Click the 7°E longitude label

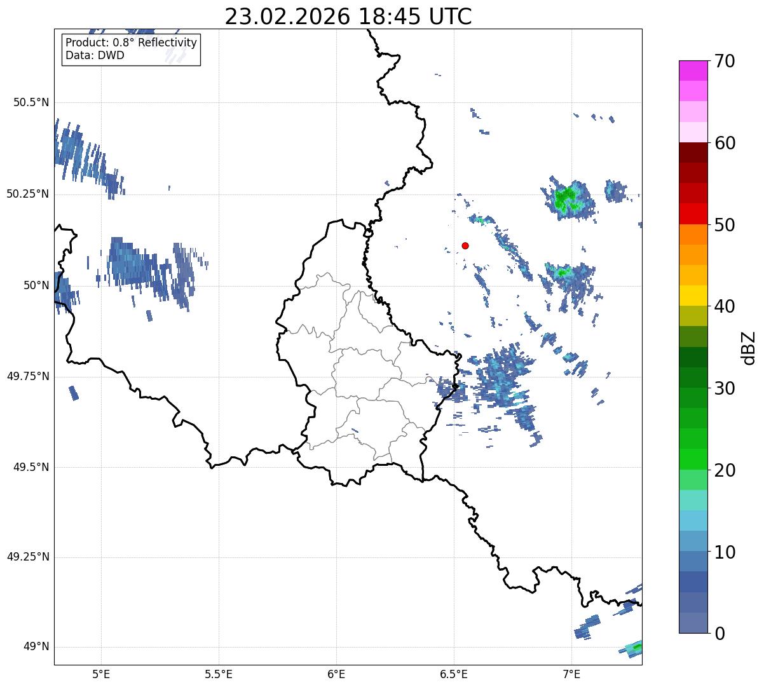(x=571, y=674)
